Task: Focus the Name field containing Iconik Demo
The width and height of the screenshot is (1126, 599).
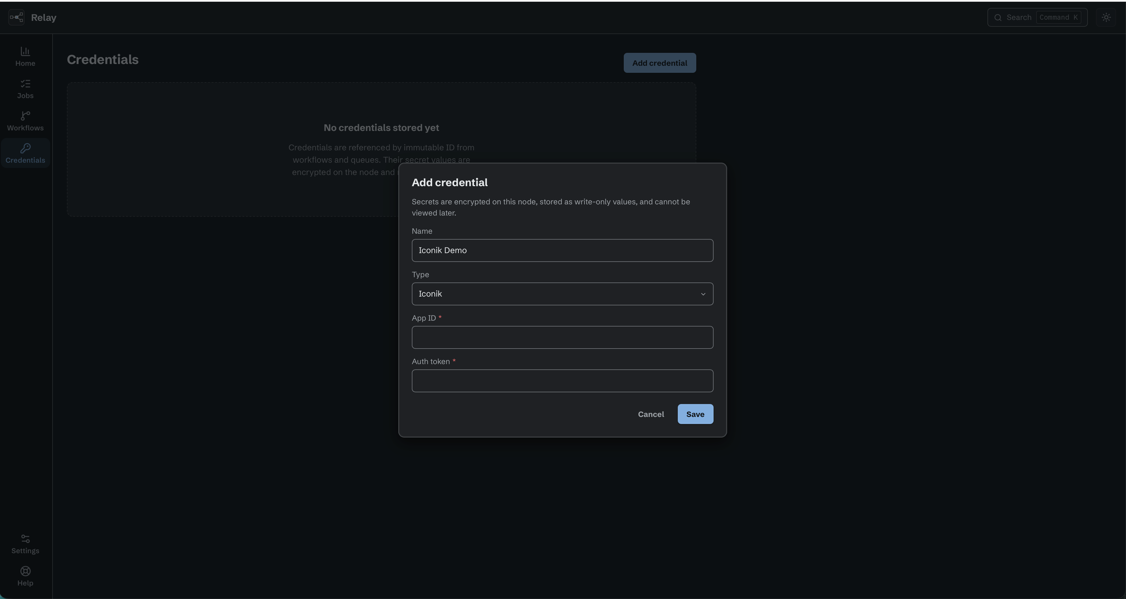Action: (x=563, y=250)
